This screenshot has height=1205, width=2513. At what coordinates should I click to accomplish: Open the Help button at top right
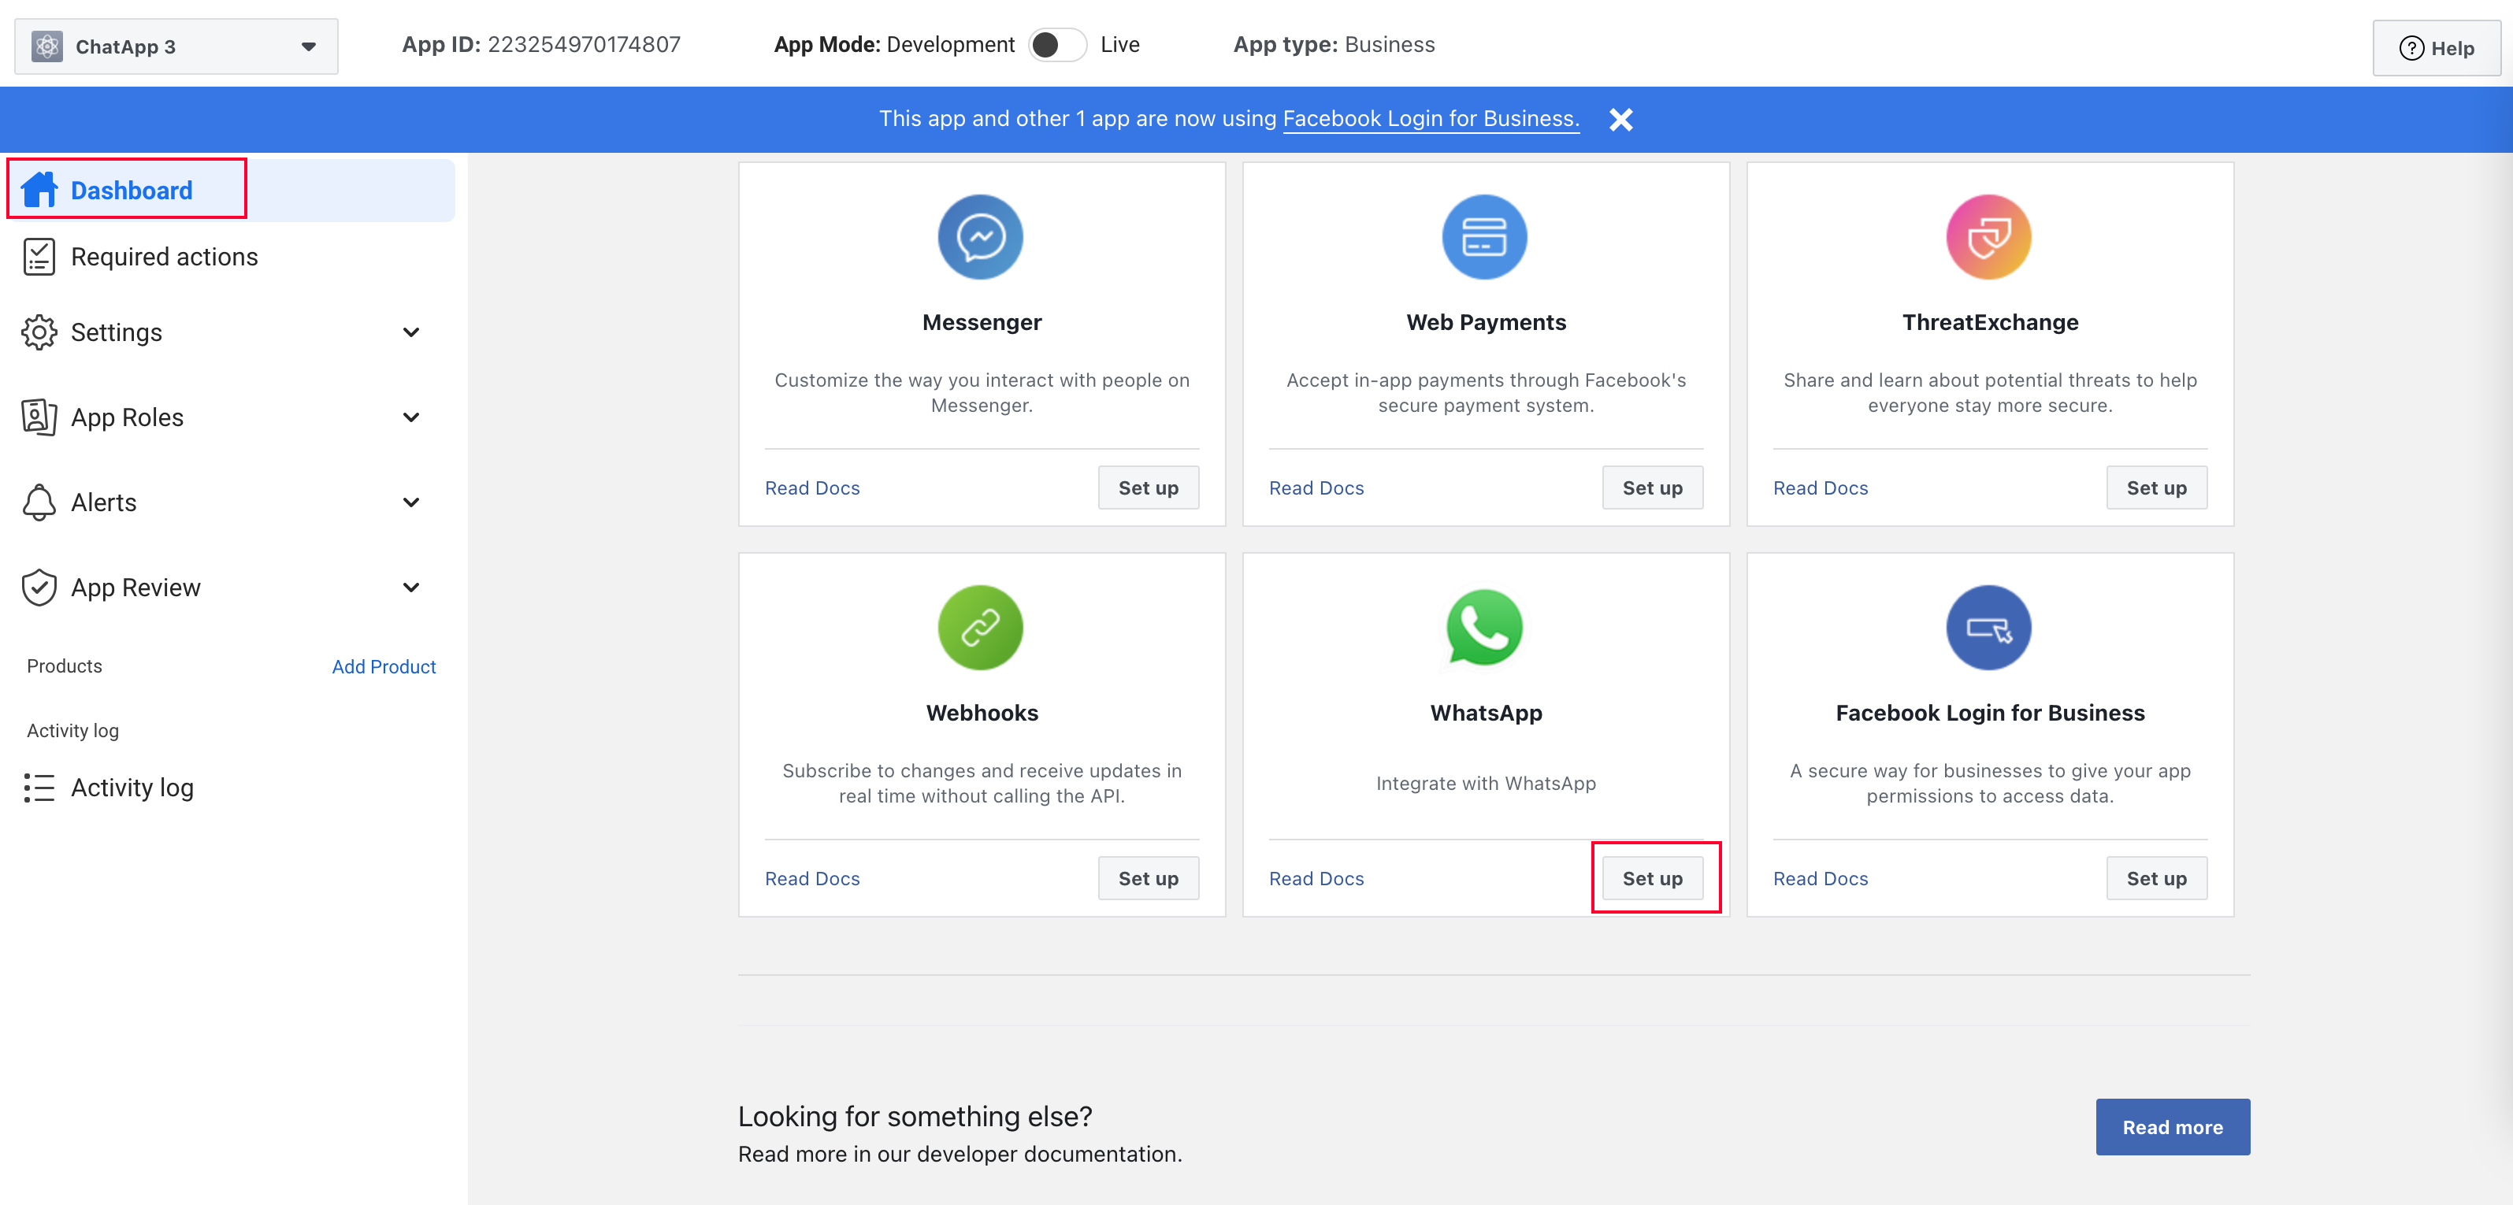pos(2436,48)
